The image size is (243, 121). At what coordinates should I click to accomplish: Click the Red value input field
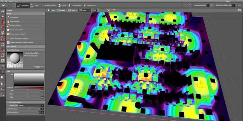[42, 91]
